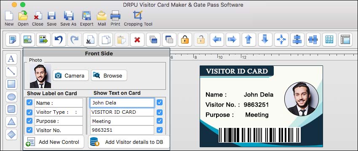Click the bring-to-front layers icon

coord(153,40)
